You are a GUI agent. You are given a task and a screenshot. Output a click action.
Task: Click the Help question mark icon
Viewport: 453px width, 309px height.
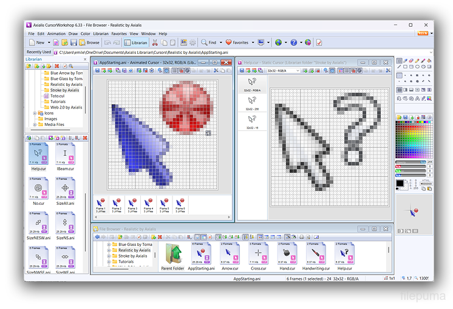tap(294, 43)
